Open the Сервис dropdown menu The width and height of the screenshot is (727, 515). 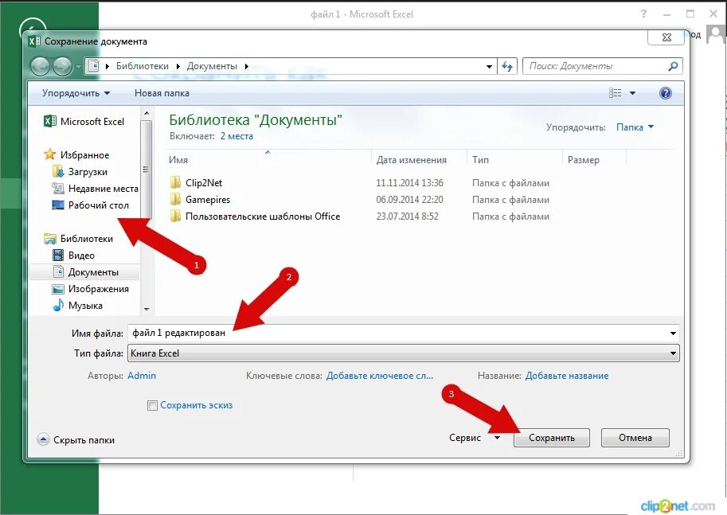[x=475, y=438]
